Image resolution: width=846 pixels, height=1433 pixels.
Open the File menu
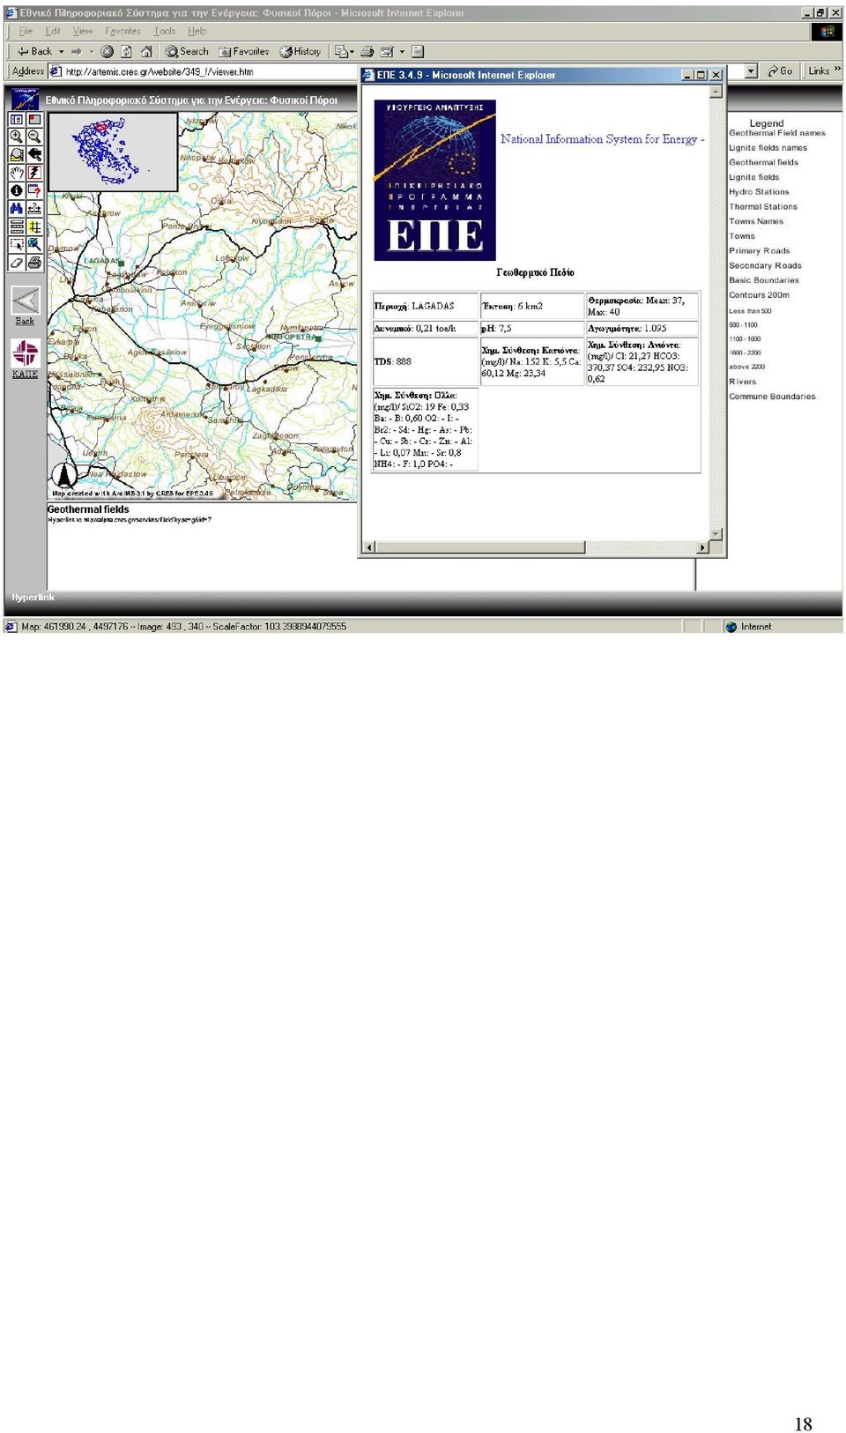26,31
